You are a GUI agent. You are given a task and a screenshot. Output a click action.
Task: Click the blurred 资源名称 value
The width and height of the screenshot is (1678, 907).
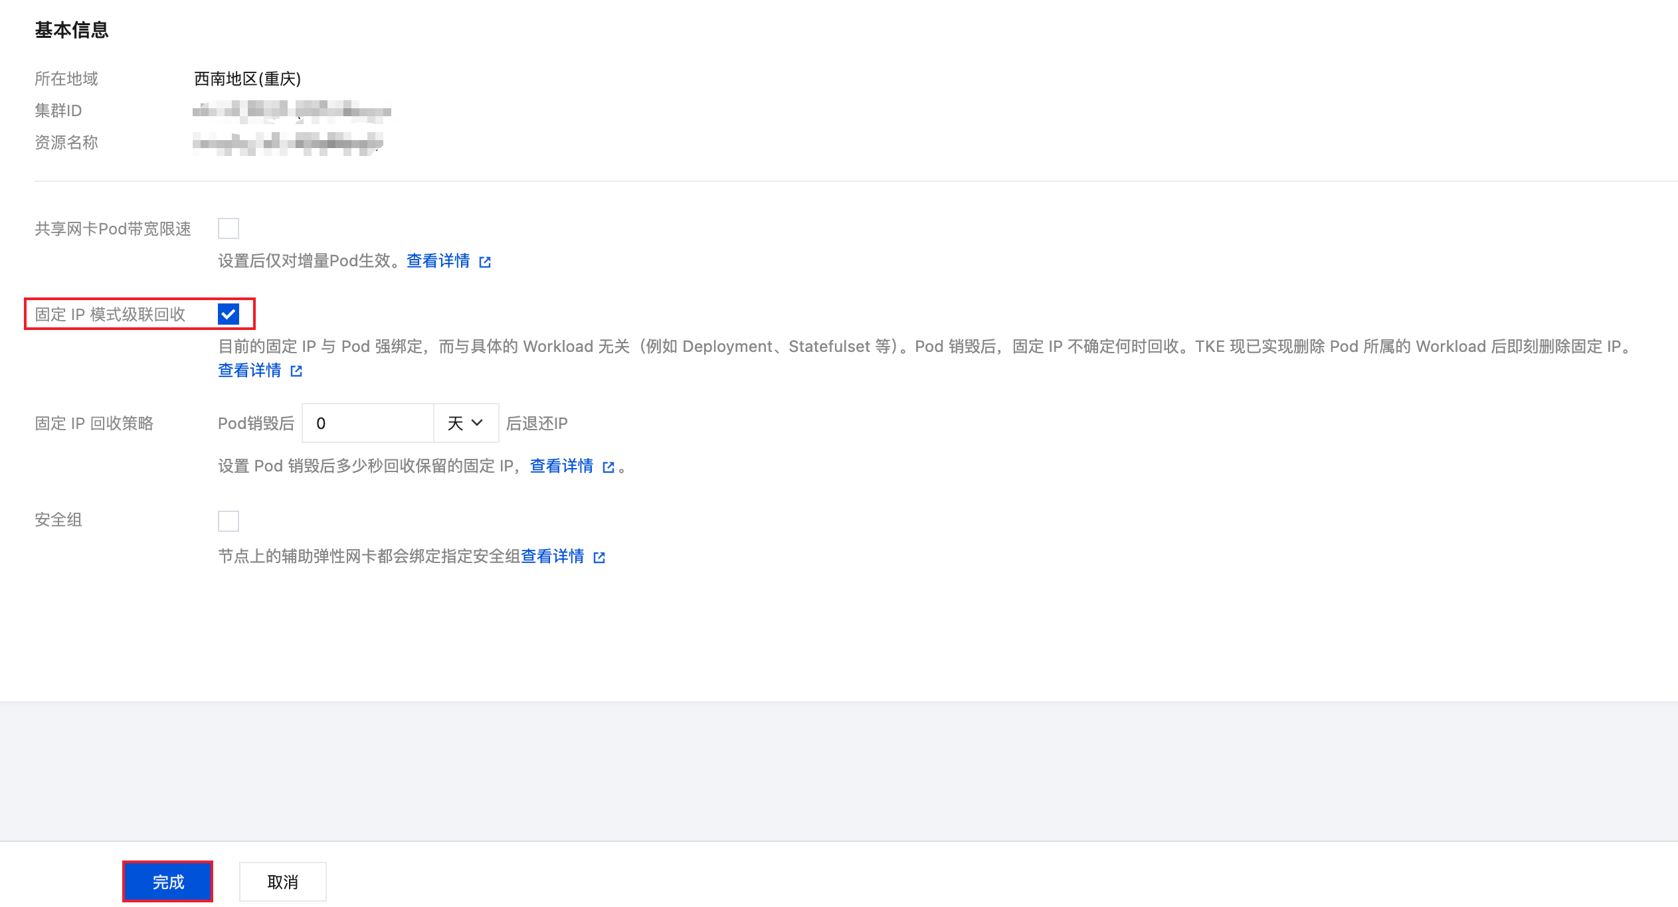point(287,143)
